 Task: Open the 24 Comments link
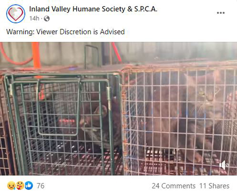tap(174, 186)
